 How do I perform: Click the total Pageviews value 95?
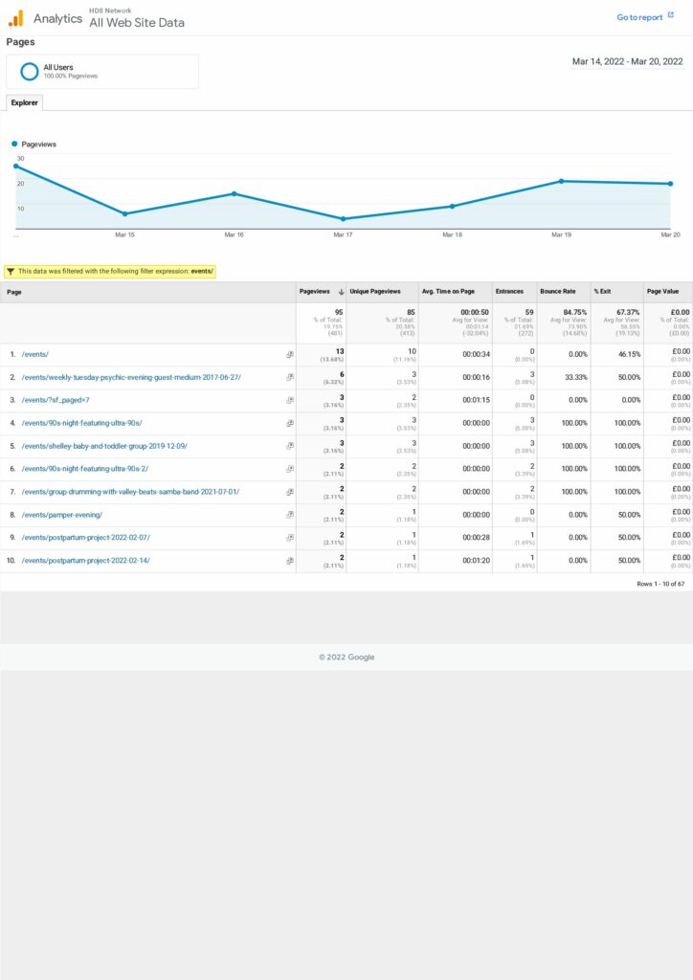pyautogui.click(x=339, y=312)
